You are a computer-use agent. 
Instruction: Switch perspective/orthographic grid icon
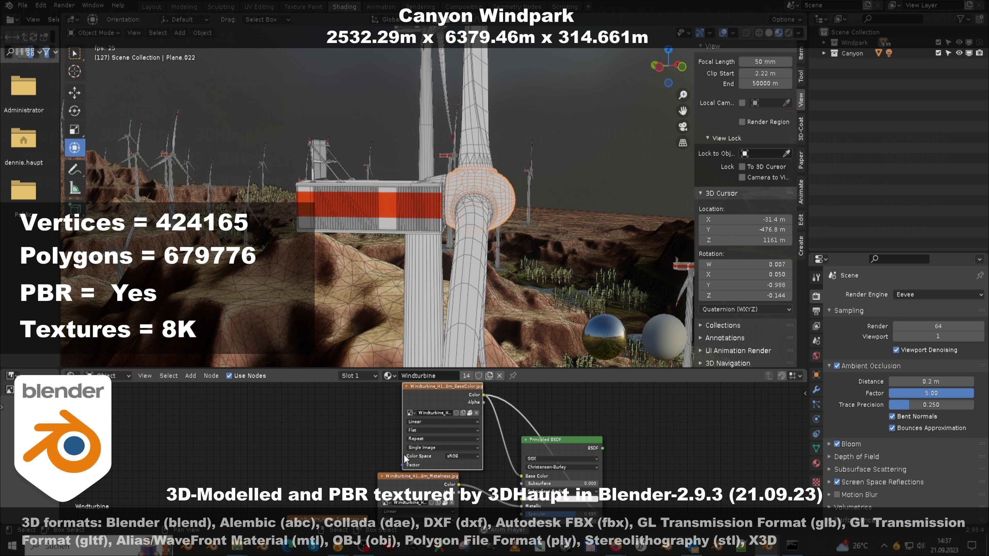(683, 143)
